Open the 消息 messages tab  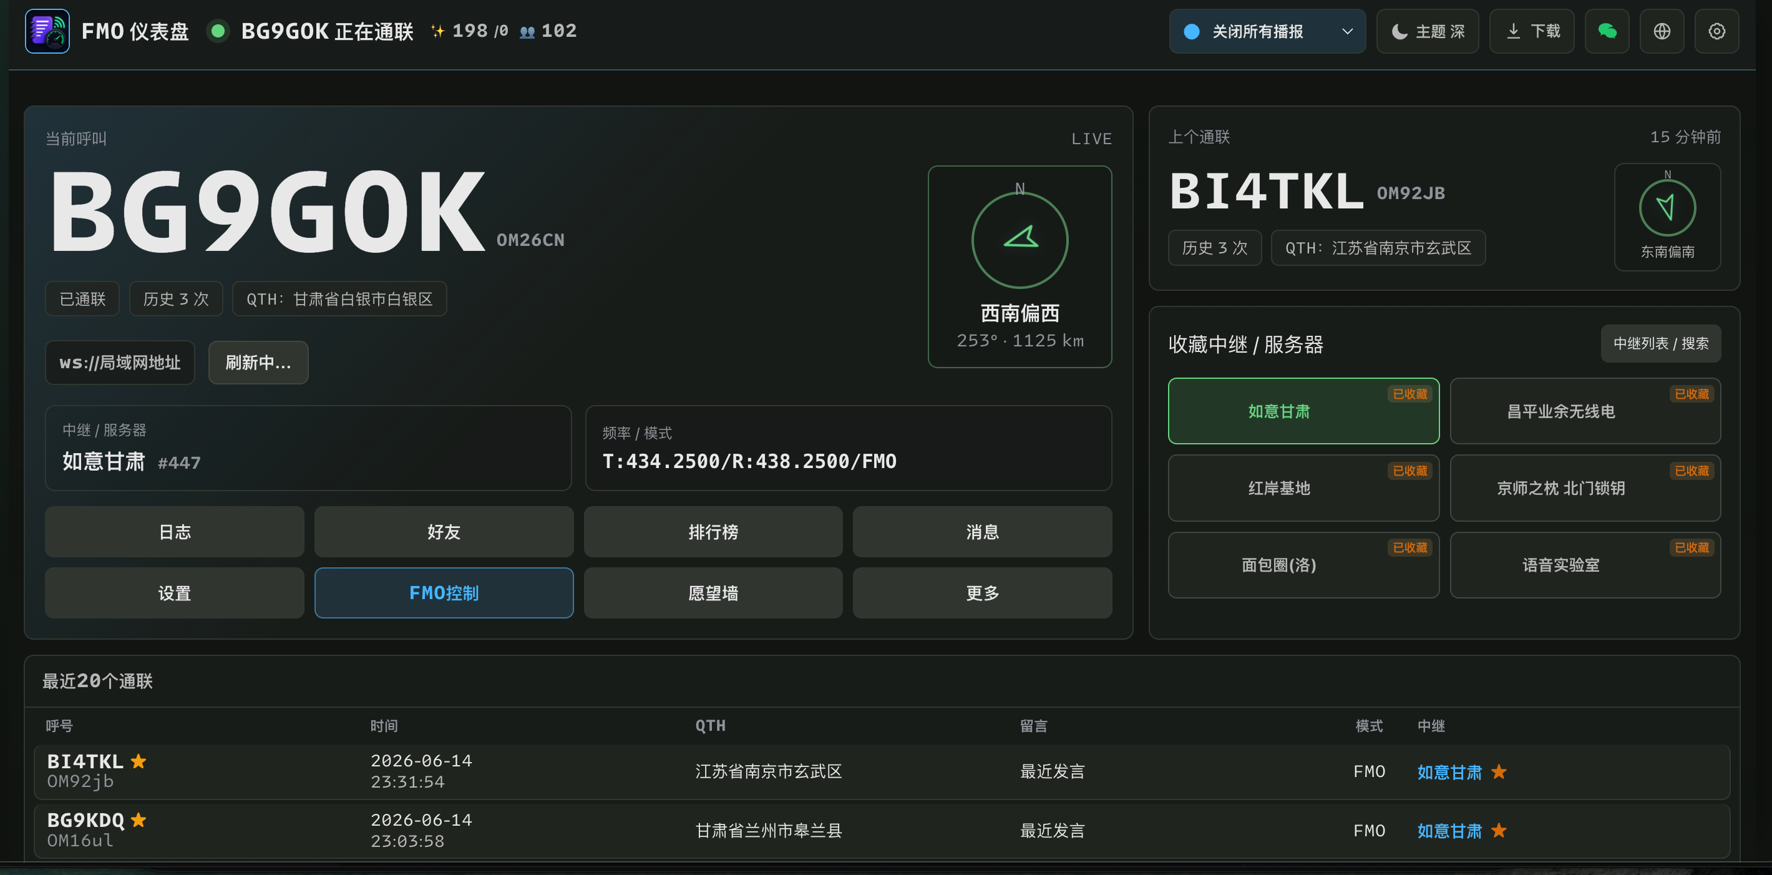coord(982,532)
